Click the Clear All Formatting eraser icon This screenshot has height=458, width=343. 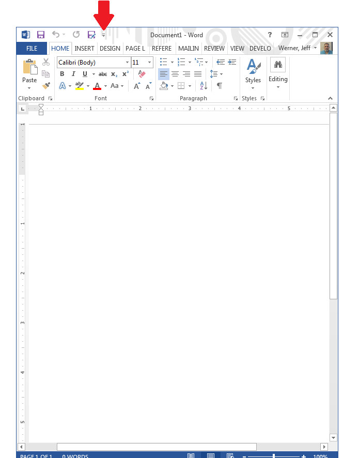click(142, 74)
